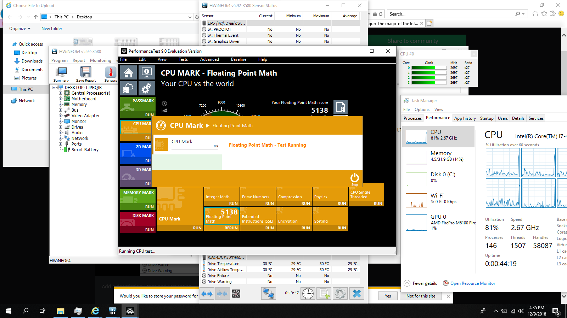Click HWiNFO Save Report floppy icon

86,75
